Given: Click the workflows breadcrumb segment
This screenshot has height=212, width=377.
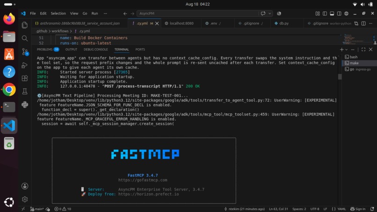Looking at the screenshot, I should coord(60,31).
